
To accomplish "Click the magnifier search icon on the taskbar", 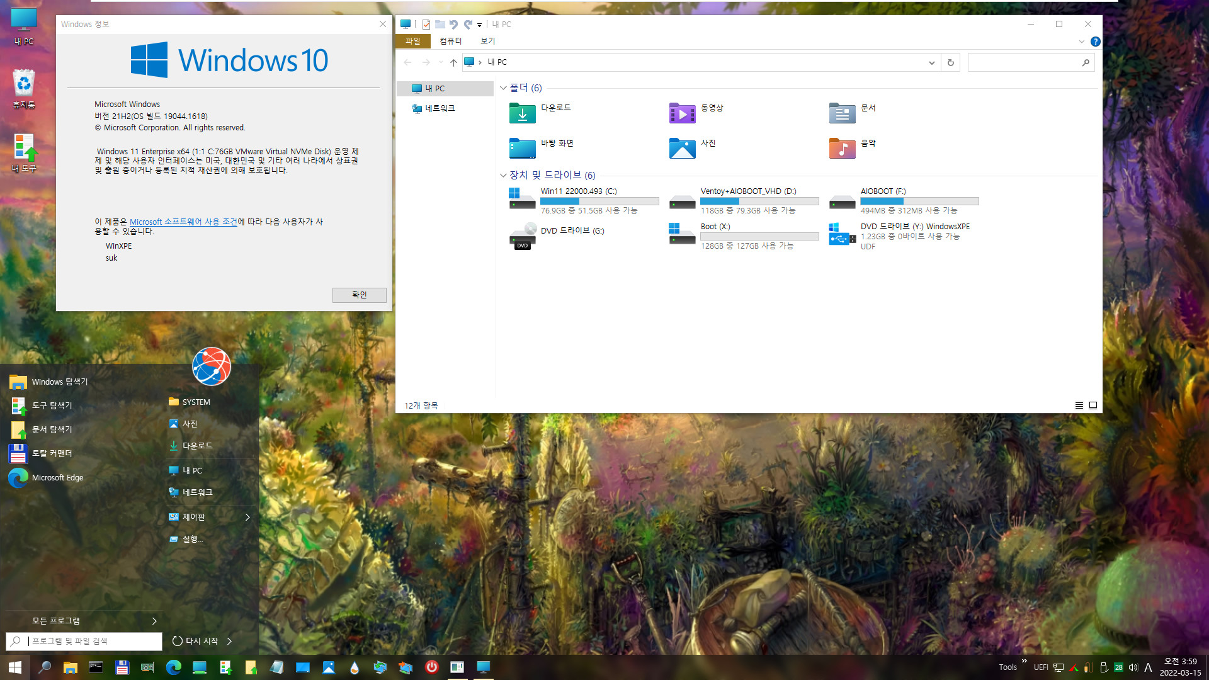I will [x=45, y=667].
